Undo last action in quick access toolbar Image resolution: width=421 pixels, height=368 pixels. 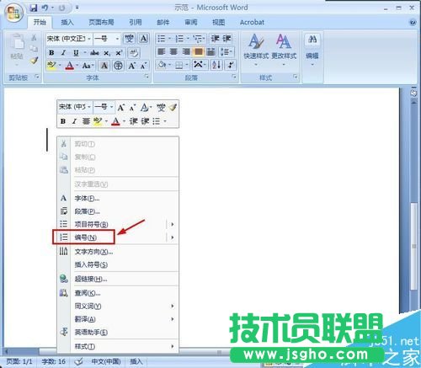45,8
